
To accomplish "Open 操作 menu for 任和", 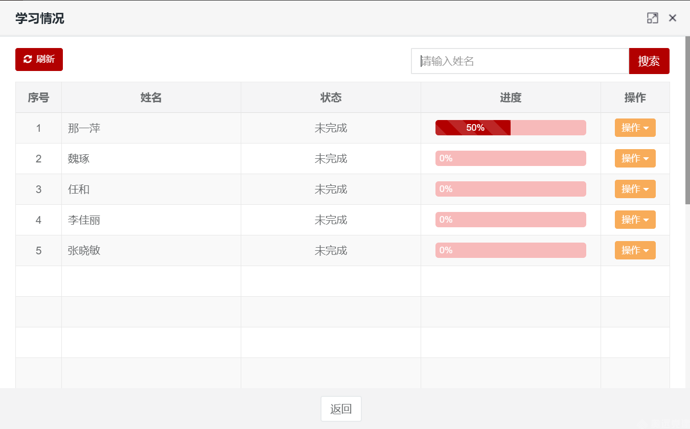I will click(x=635, y=189).
